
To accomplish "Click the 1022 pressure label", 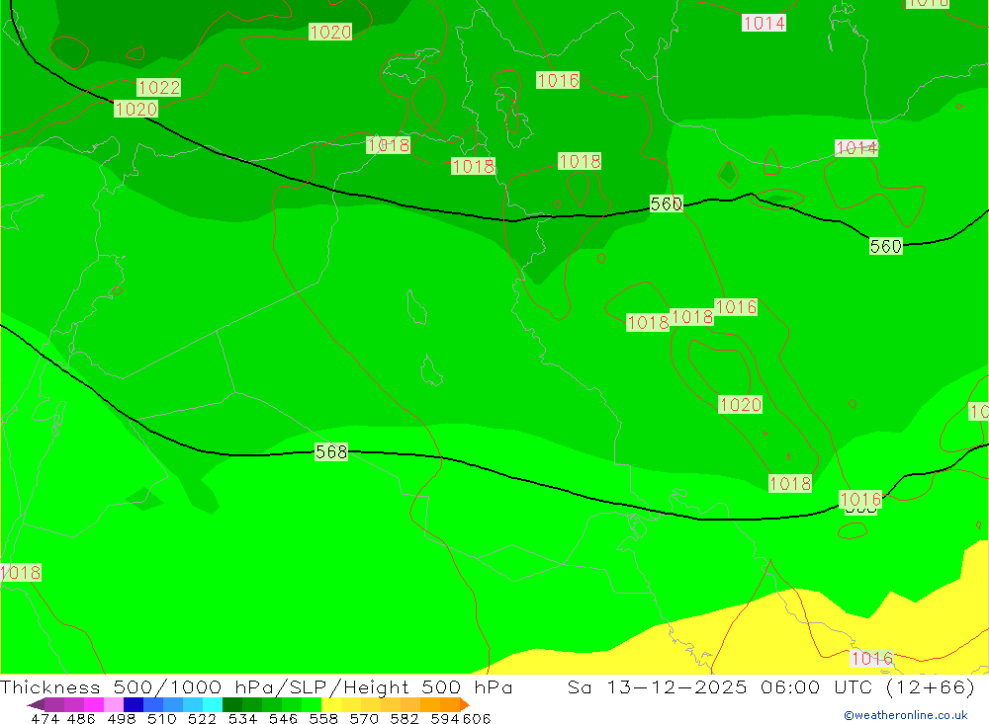I will 159,87.
